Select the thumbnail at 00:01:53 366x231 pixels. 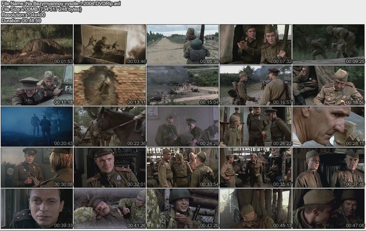[37, 44]
